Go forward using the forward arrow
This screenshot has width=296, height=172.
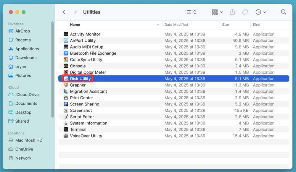coord(75,12)
